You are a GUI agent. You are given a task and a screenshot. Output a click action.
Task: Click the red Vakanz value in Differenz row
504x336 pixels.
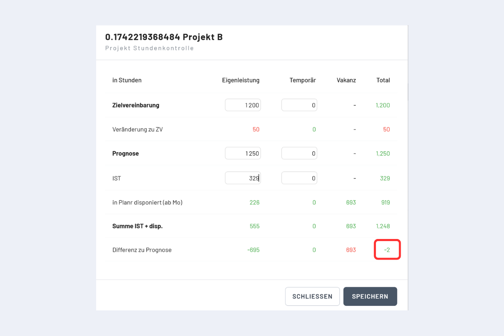pos(351,250)
